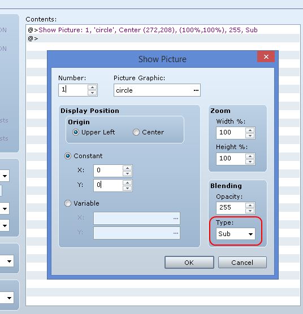Select the Upper Left origin option
Viewport: 303px width, 314px height.
click(94, 132)
